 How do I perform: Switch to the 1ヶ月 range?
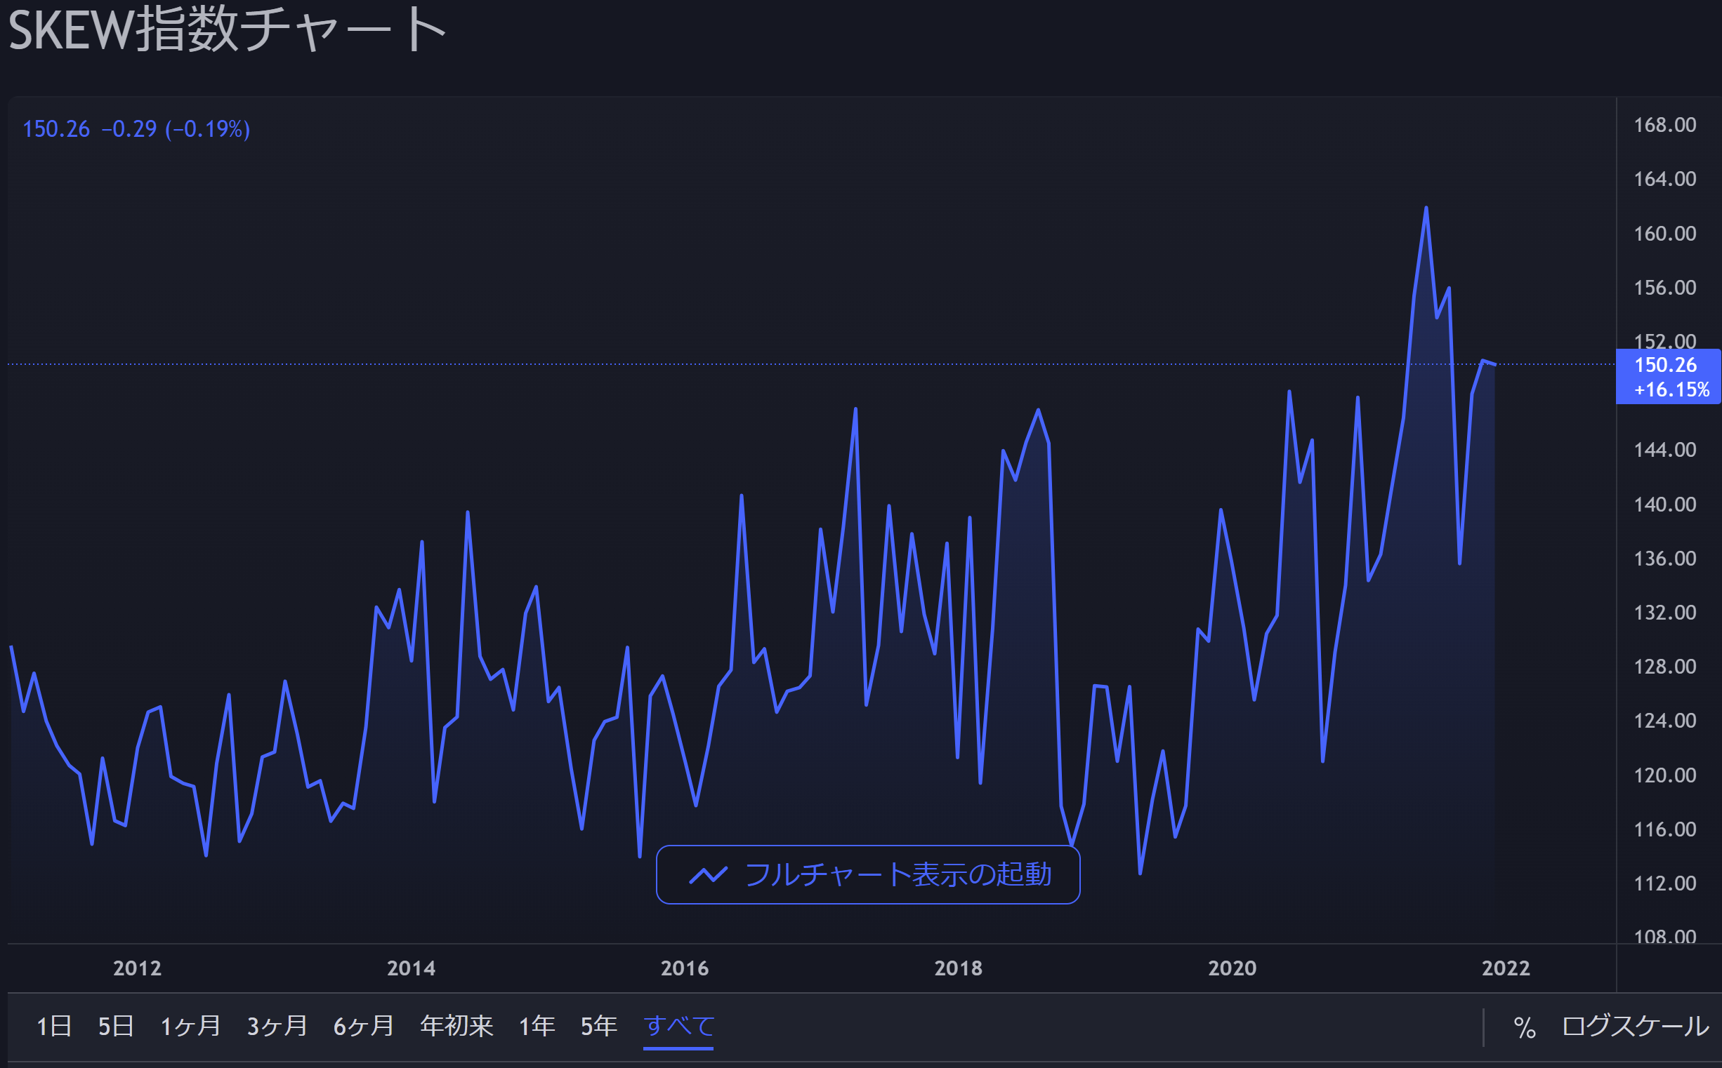coord(190,1026)
